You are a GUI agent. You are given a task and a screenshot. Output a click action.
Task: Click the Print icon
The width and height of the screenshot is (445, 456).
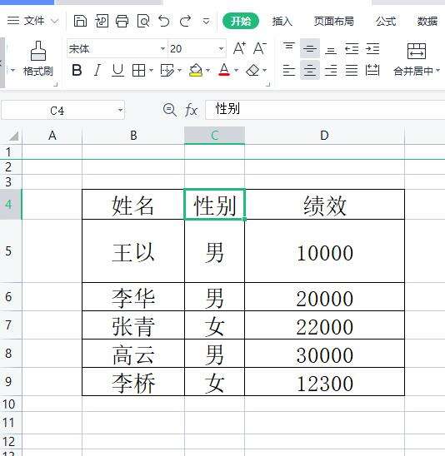(x=122, y=22)
